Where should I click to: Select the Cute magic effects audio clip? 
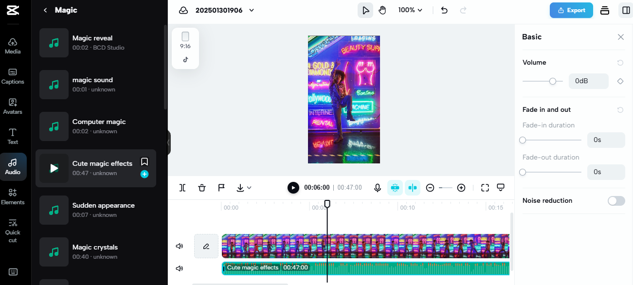coord(365,268)
